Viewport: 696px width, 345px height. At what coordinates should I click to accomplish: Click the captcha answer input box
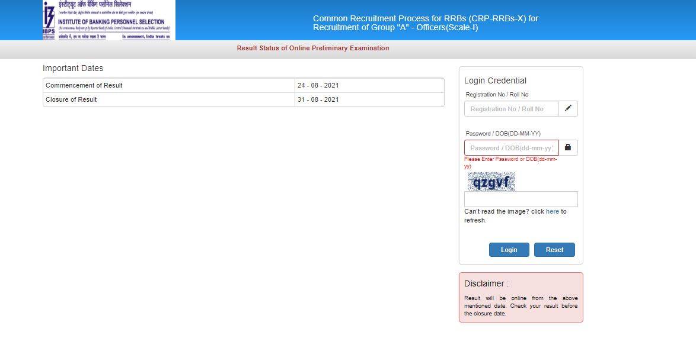pos(521,198)
